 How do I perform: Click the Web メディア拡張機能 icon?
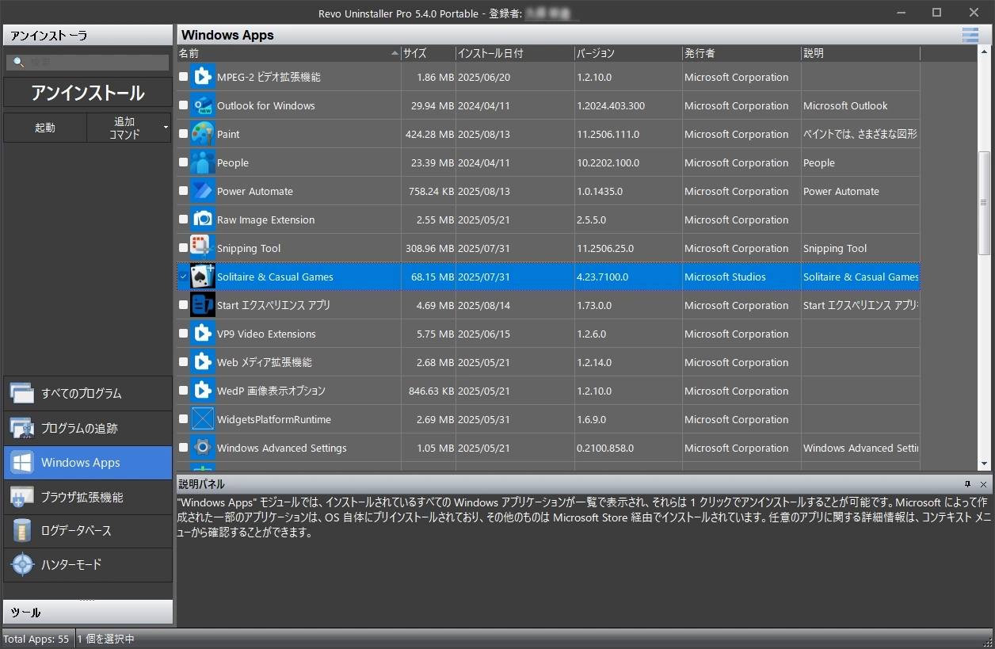point(203,362)
